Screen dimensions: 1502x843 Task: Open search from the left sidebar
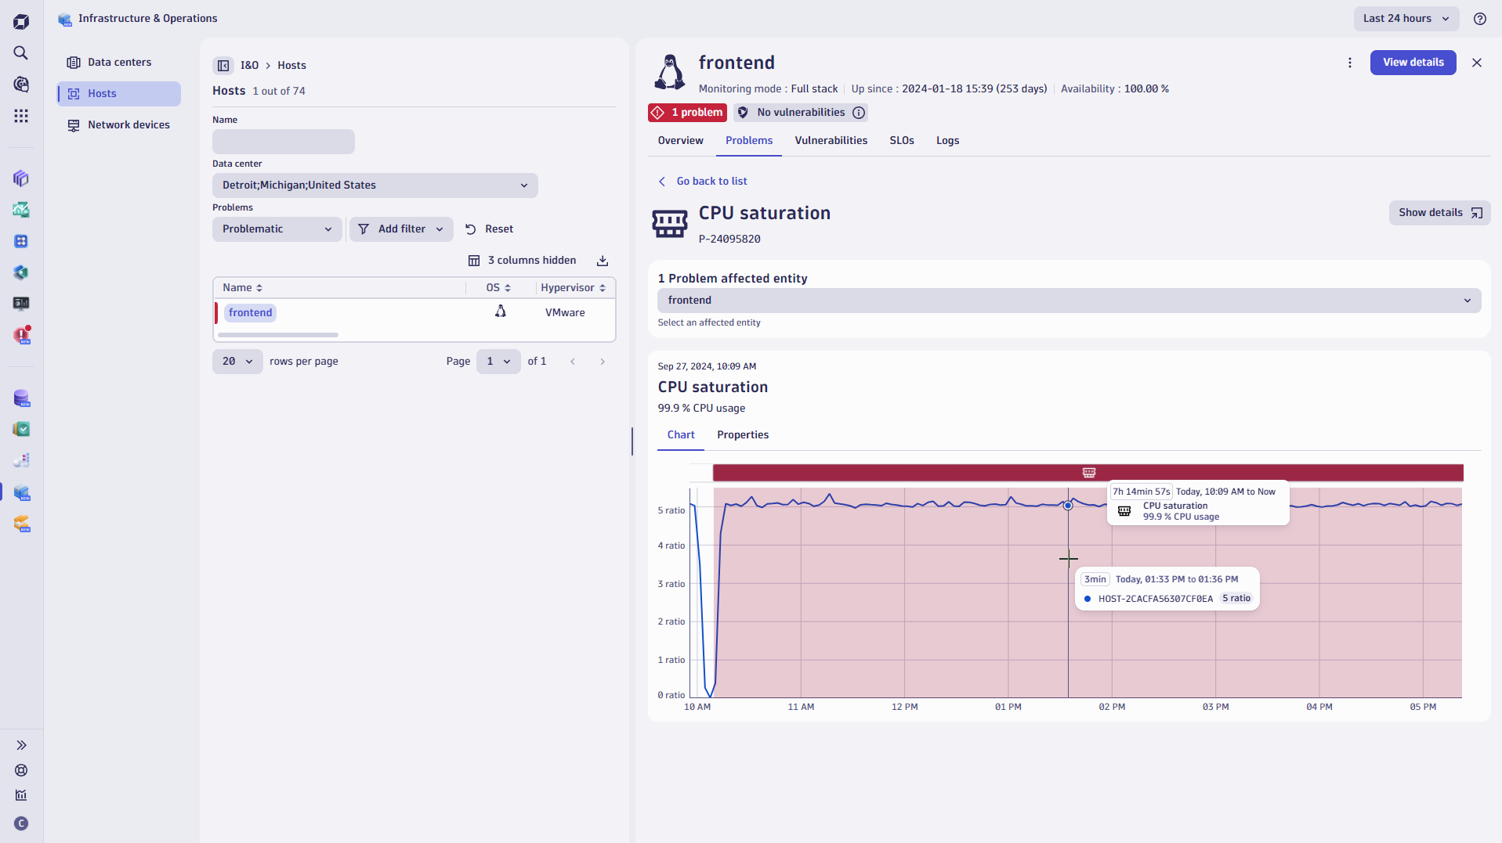(x=21, y=52)
